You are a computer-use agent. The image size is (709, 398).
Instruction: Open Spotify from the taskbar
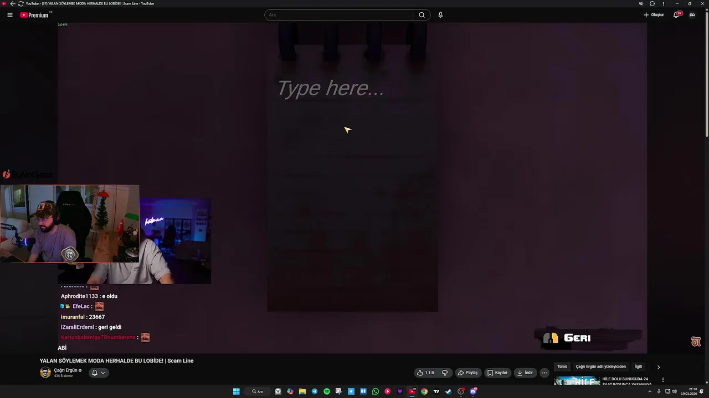pos(327,391)
